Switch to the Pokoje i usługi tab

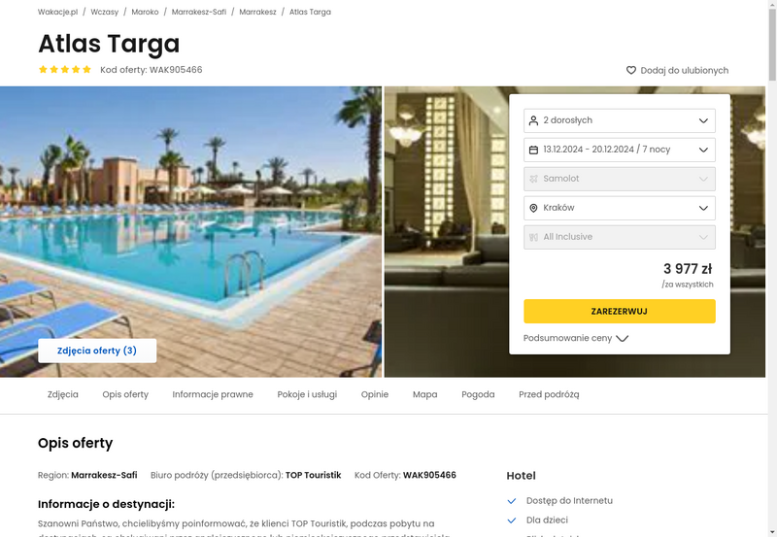[307, 394]
